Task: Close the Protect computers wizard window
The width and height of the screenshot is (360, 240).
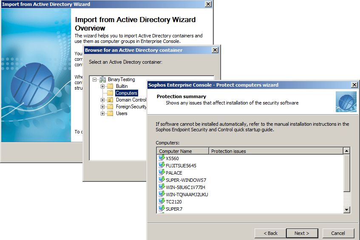Action: click(x=354, y=85)
